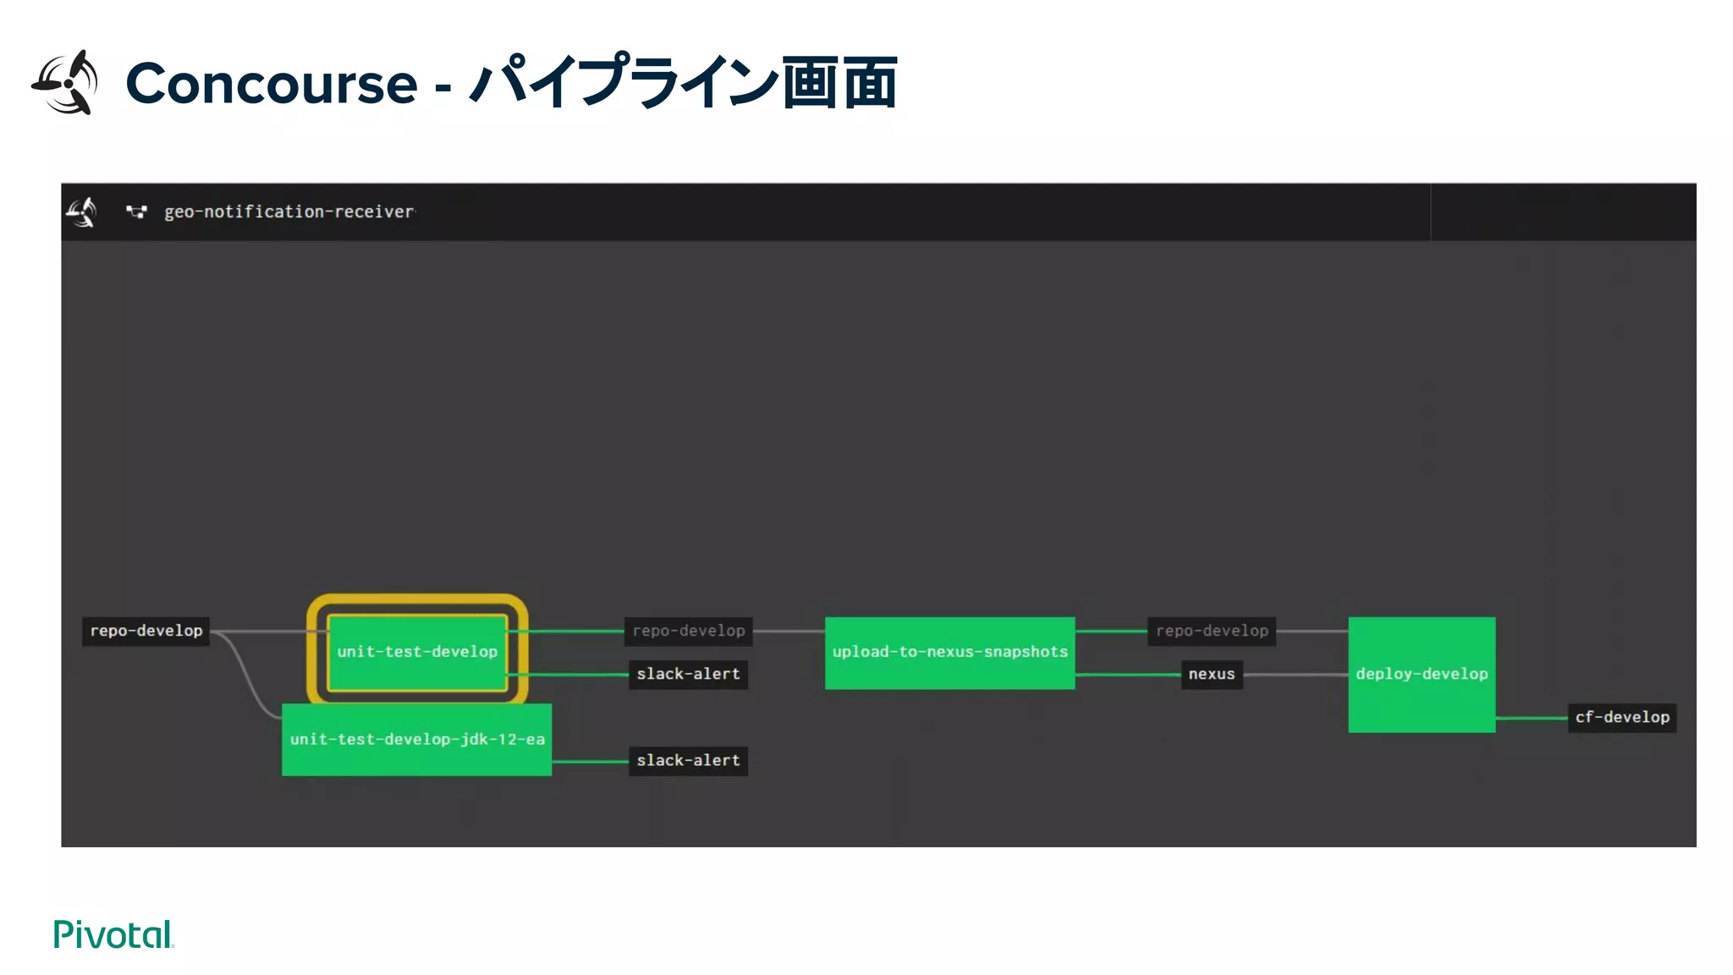Screen dimensions: 1733x975
Task: Select the leftmost repo-develop resource node
Action: (146, 631)
